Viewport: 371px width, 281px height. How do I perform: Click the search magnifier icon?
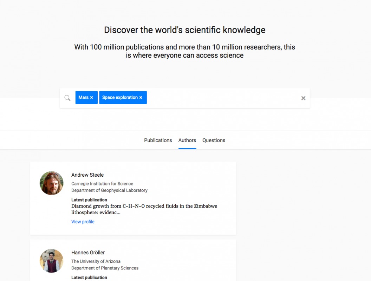coord(67,98)
